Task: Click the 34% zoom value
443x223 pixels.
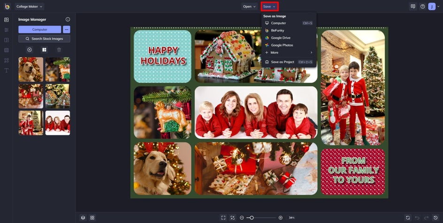Action: click(291, 218)
